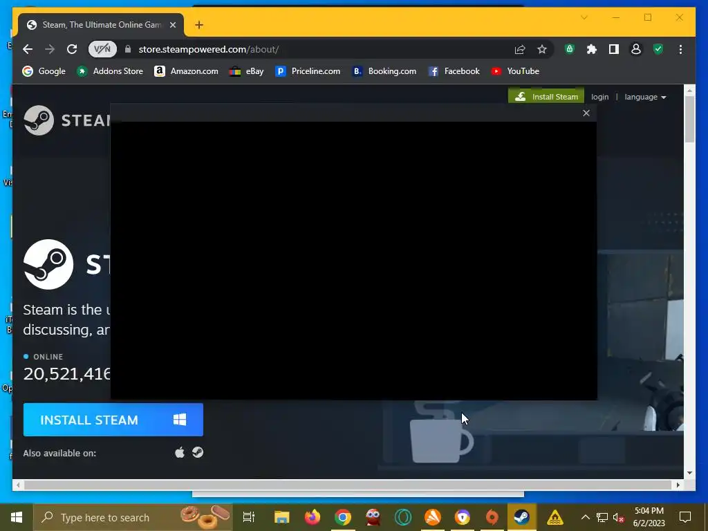Launch Firefox from the taskbar
Viewport: 708px width, 531px height.
tap(312, 517)
